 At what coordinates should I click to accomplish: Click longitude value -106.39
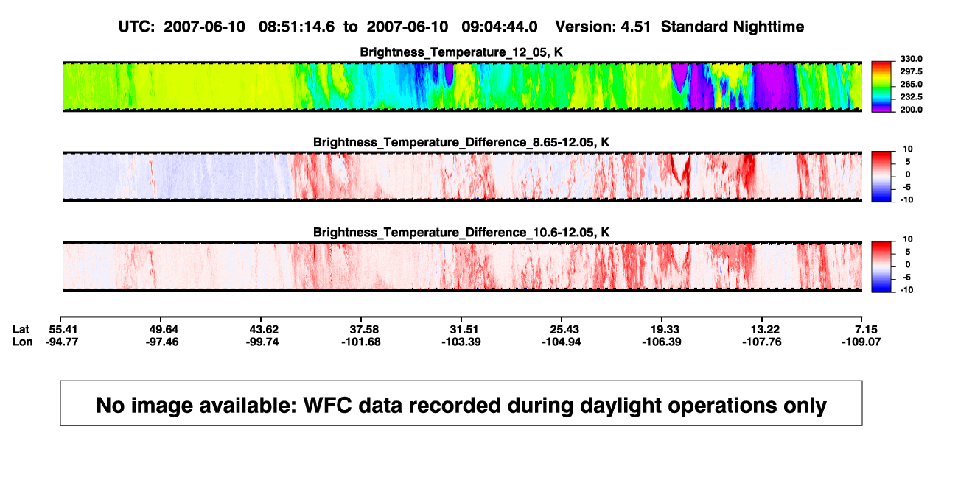[663, 342]
